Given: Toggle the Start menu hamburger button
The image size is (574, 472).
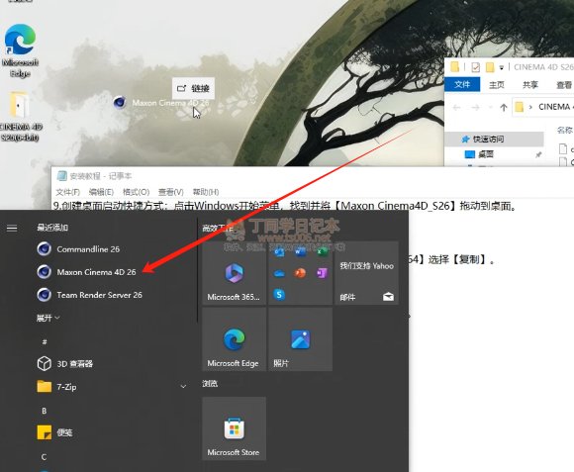Looking at the screenshot, I should click(12, 229).
